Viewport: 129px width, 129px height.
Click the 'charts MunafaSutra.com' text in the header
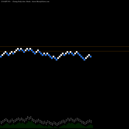(x=41, y=2)
